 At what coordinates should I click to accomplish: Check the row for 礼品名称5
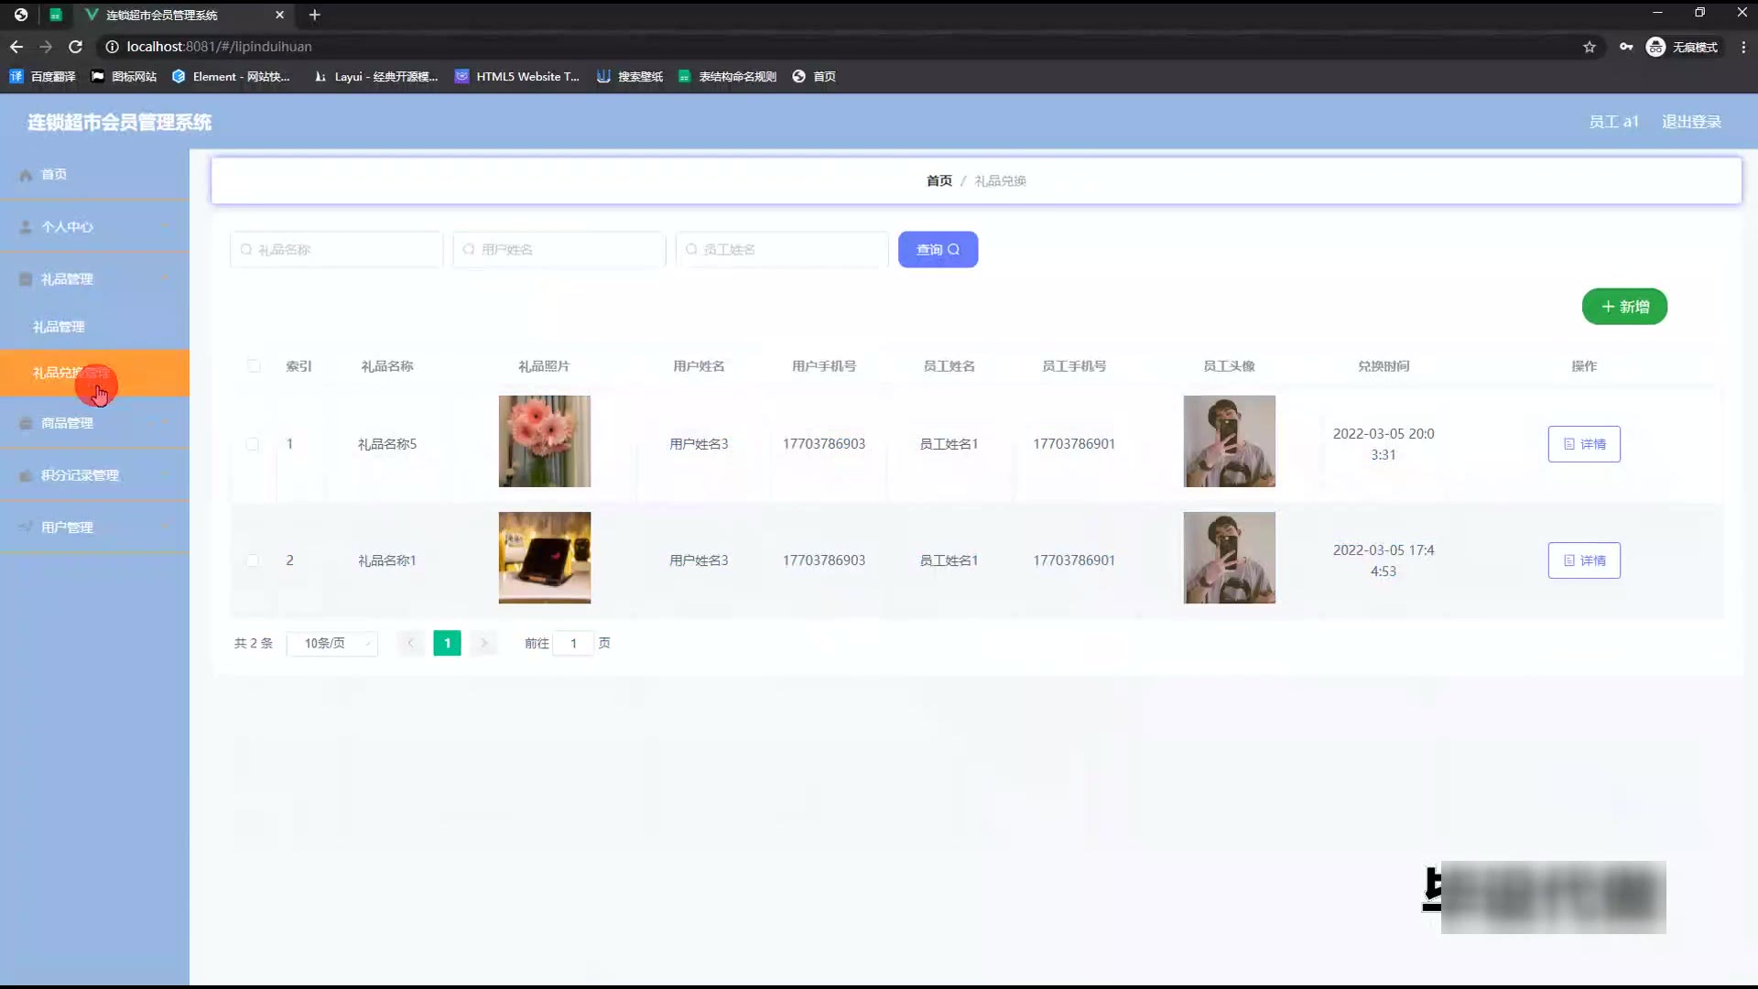tap(253, 444)
